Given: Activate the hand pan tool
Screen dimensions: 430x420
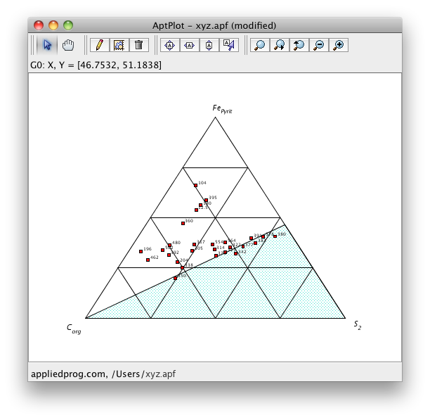Looking at the screenshot, I should (67, 45).
